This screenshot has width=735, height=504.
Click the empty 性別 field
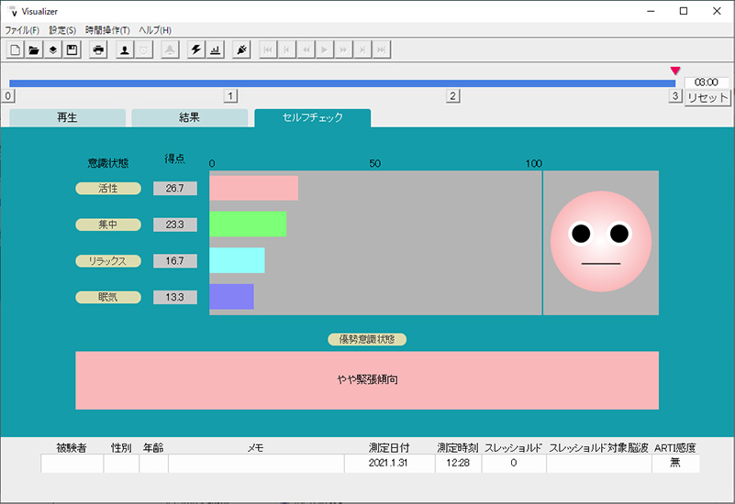tap(121, 464)
